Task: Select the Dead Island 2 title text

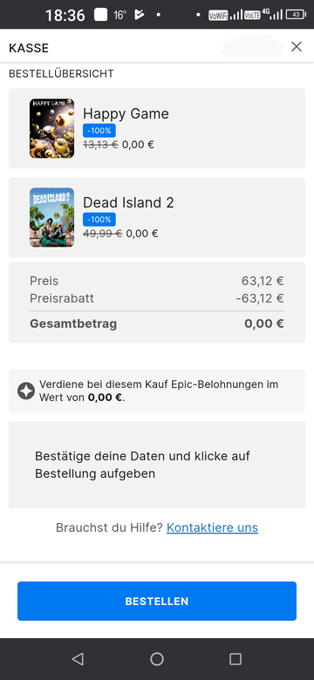Action: tap(128, 202)
